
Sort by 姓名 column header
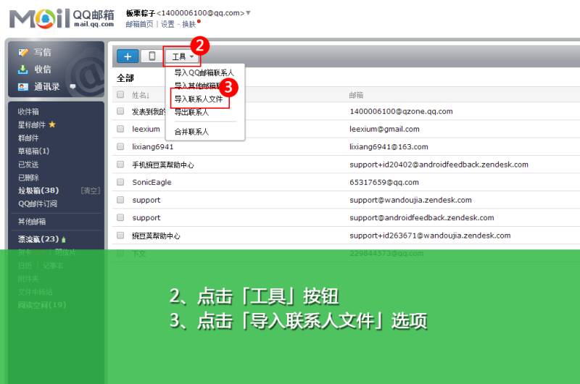pos(141,96)
